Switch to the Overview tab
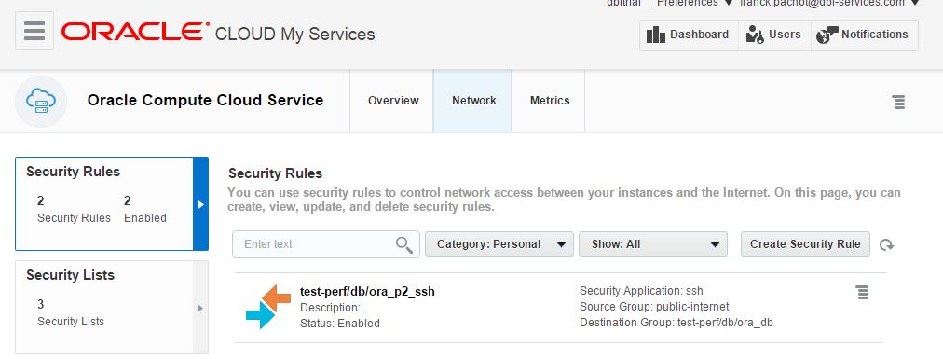 pyautogui.click(x=393, y=101)
